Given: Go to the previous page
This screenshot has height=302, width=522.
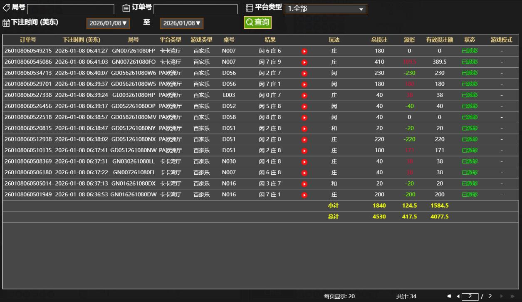Looking at the screenshot, I should coord(458,296).
